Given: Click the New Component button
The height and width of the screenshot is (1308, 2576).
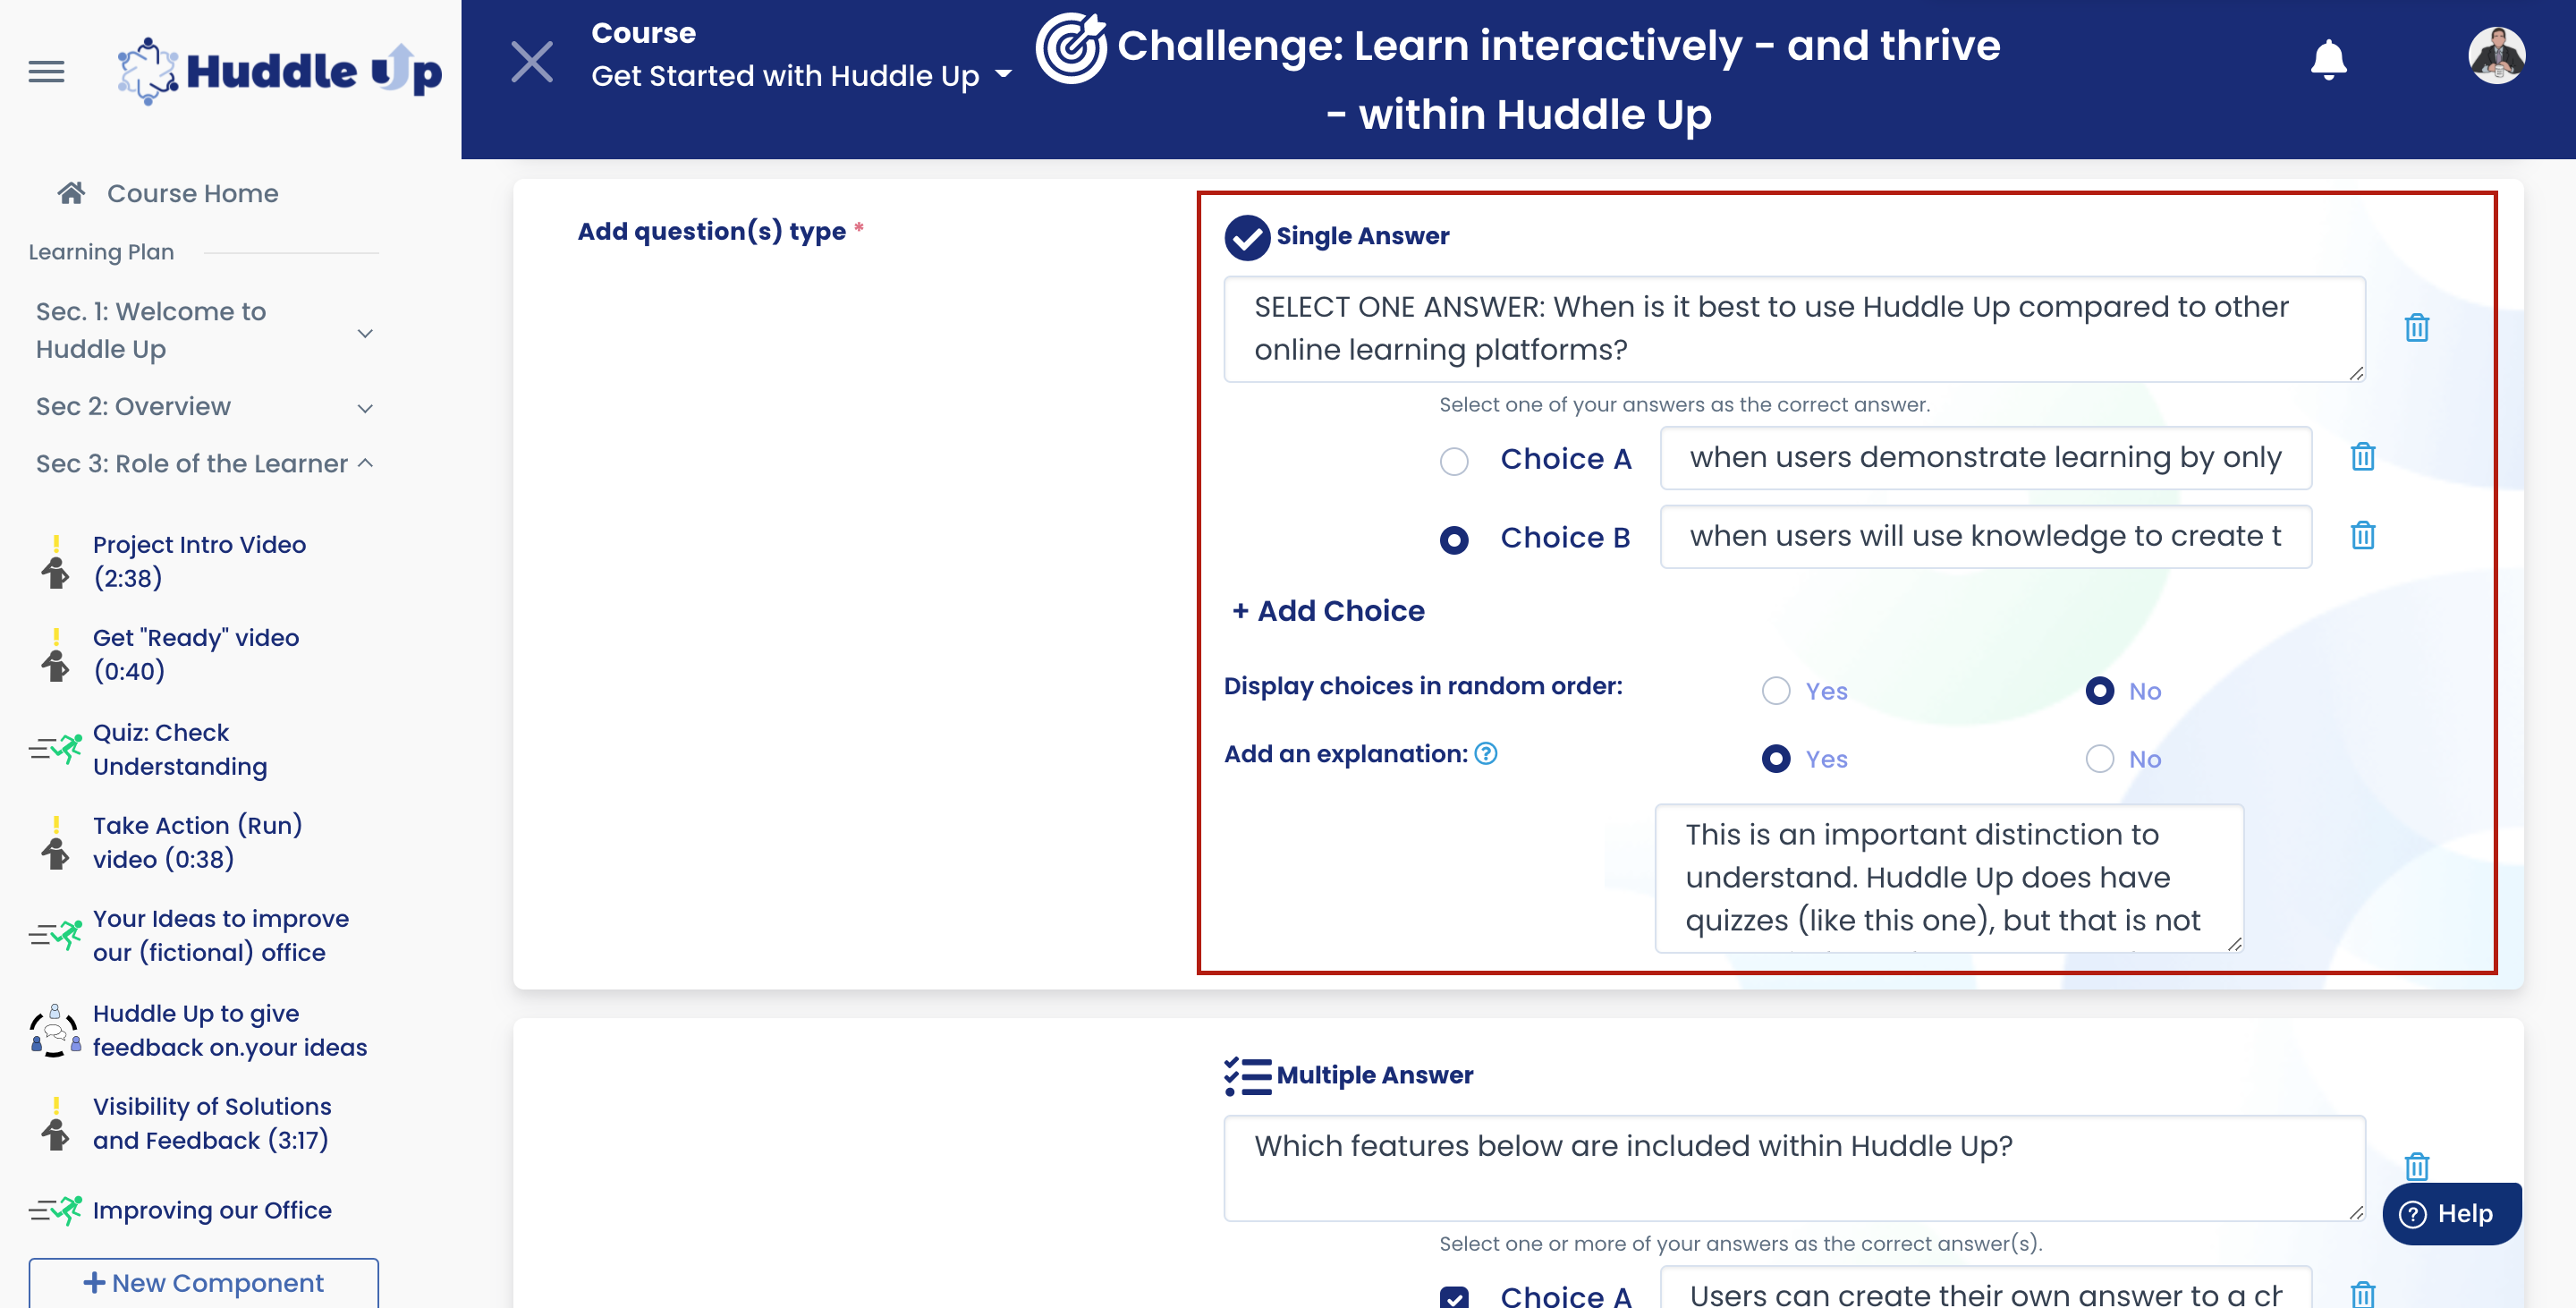Looking at the screenshot, I should [x=203, y=1282].
